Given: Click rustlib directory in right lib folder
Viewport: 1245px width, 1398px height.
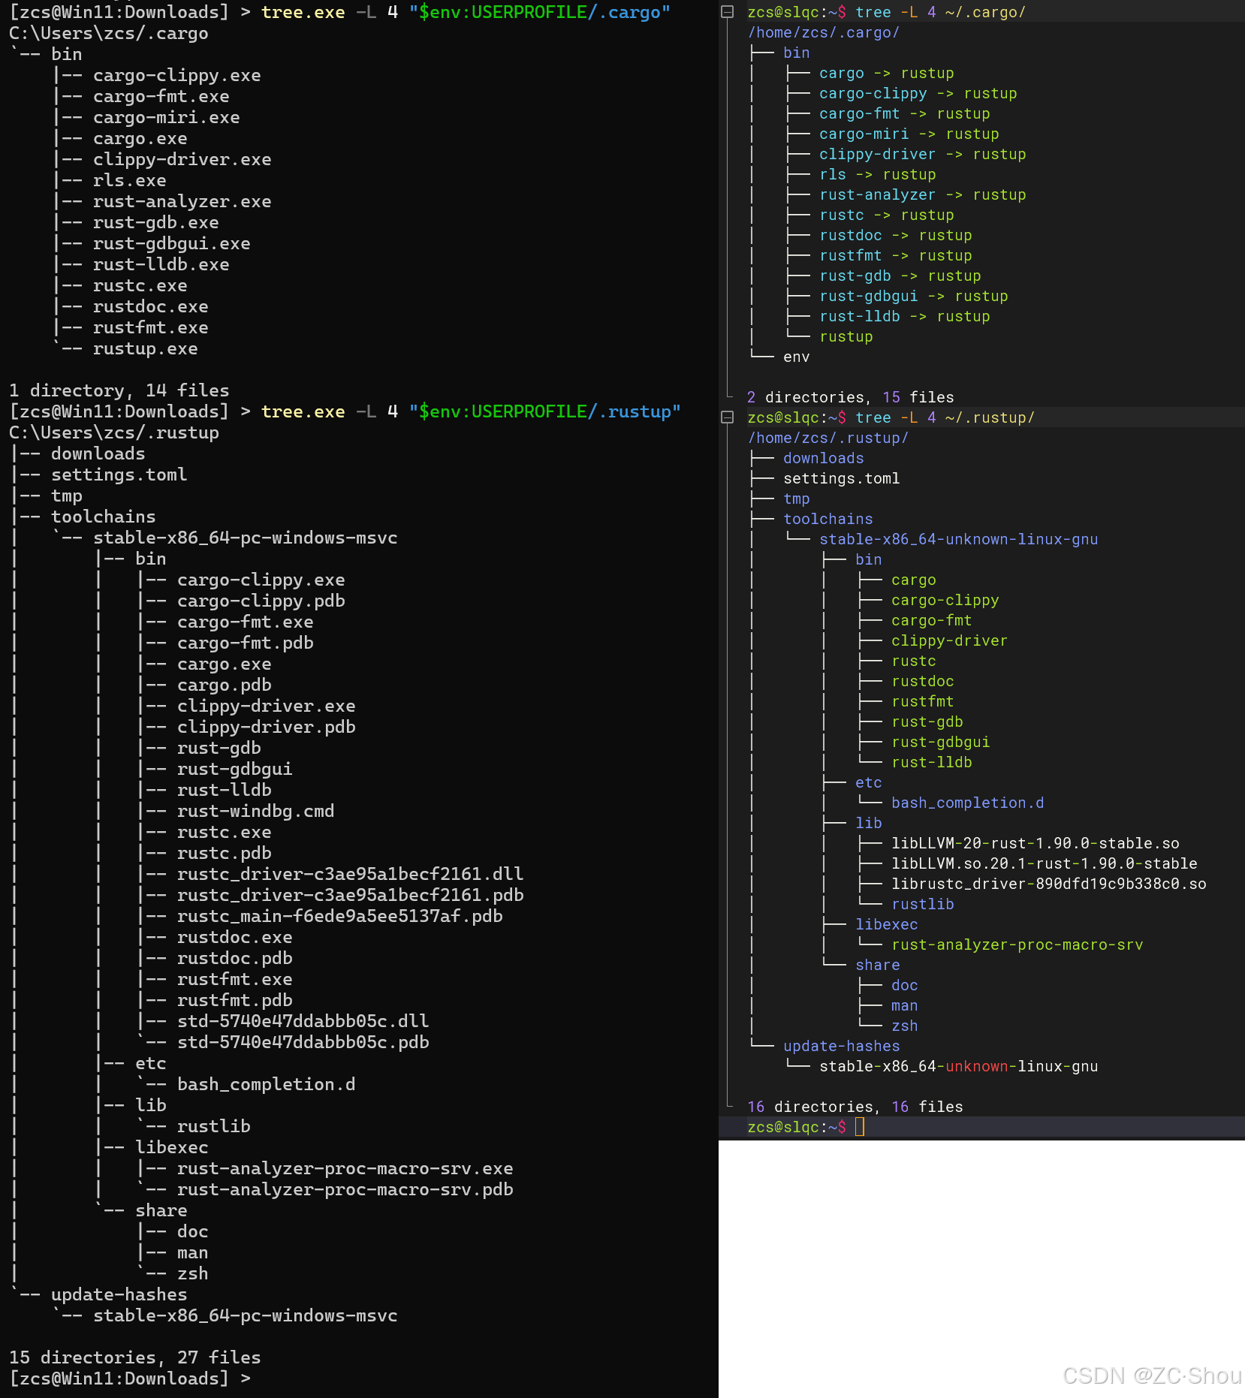Looking at the screenshot, I should (922, 904).
